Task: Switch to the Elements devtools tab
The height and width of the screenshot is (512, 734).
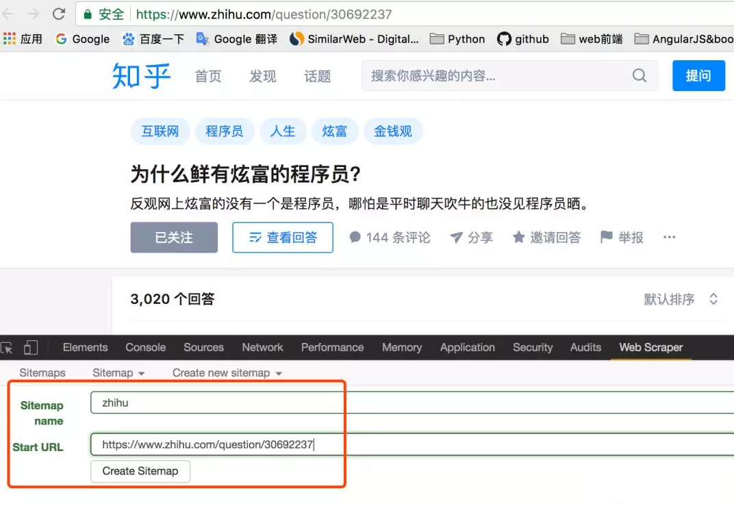Action: pyautogui.click(x=85, y=347)
